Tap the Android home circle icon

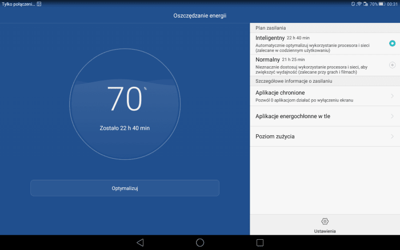coord(200,243)
